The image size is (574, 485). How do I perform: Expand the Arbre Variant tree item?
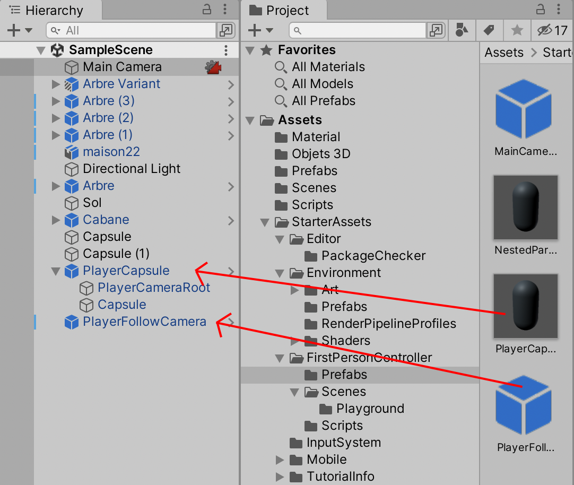point(56,84)
